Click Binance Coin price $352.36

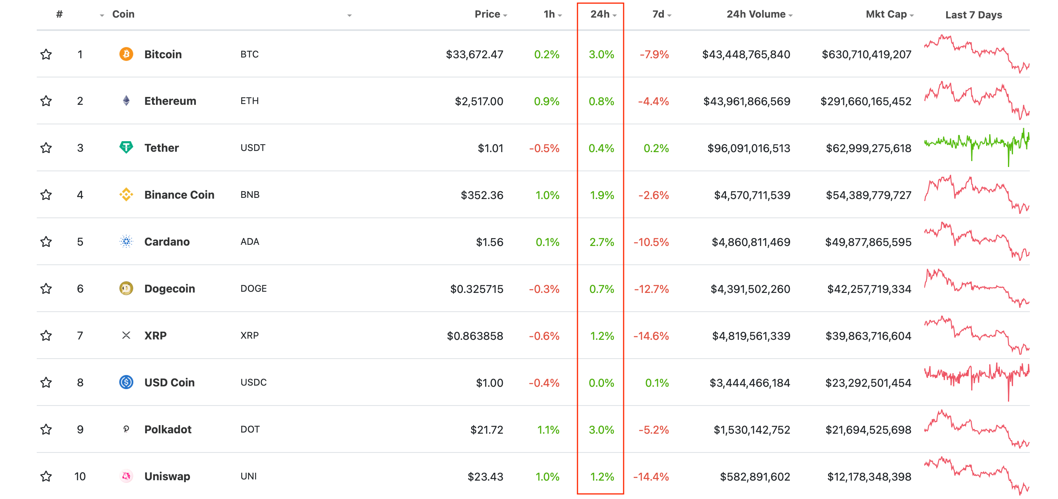click(482, 195)
